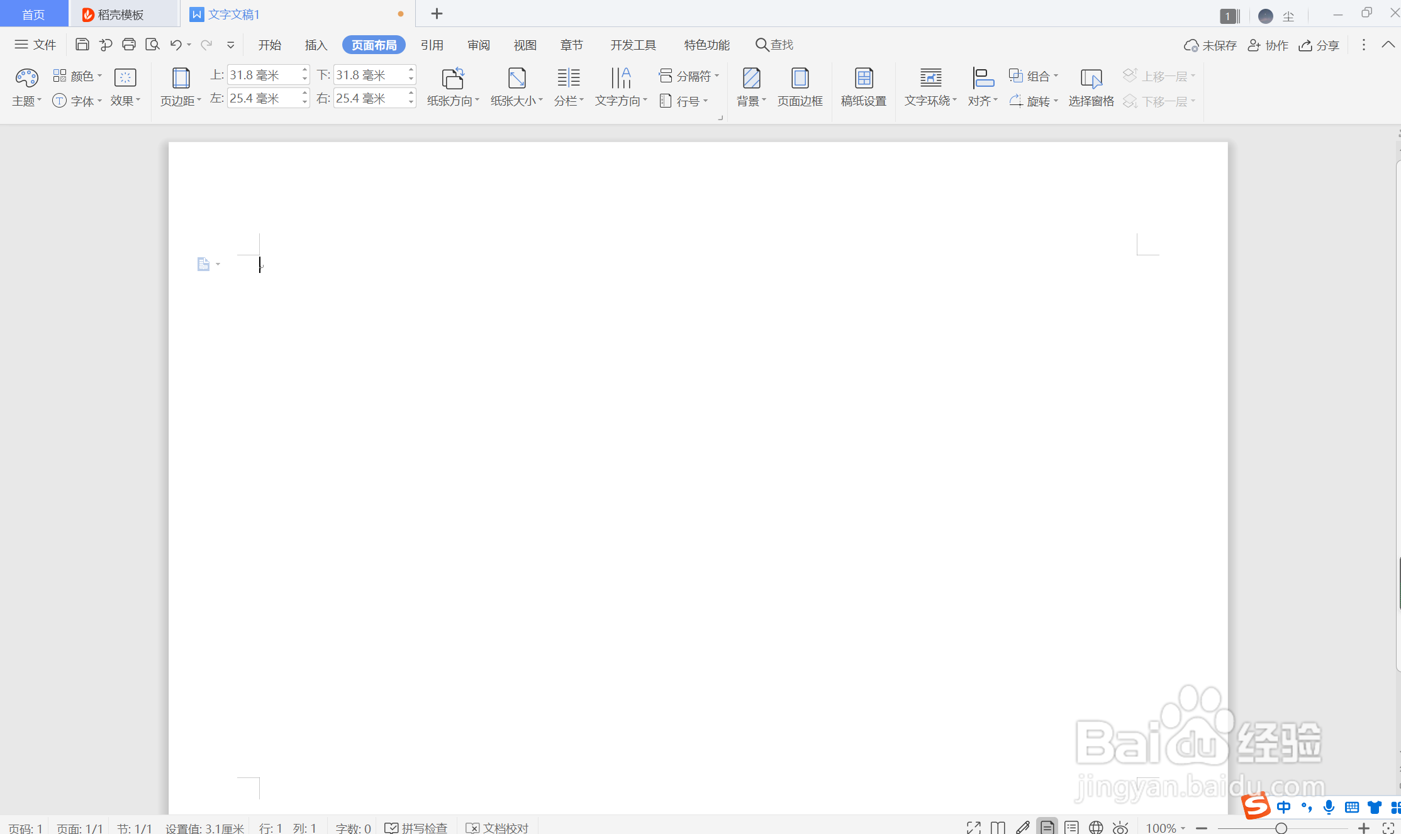
Task: Select page layout view in status bar
Action: (1047, 827)
